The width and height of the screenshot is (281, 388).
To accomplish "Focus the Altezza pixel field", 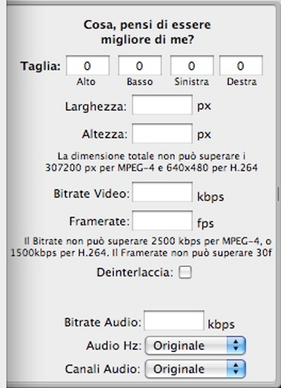I will click(162, 134).
